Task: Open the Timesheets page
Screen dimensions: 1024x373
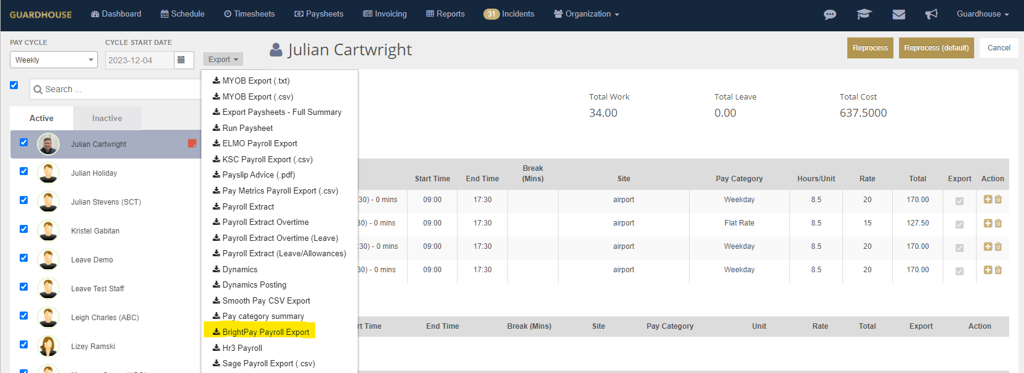Action: click(249, 14)
